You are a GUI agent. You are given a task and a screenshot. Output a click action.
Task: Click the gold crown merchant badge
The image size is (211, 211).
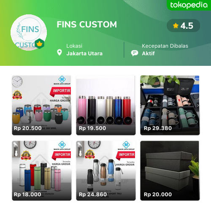pyautogui.click(x=40, y=43)
